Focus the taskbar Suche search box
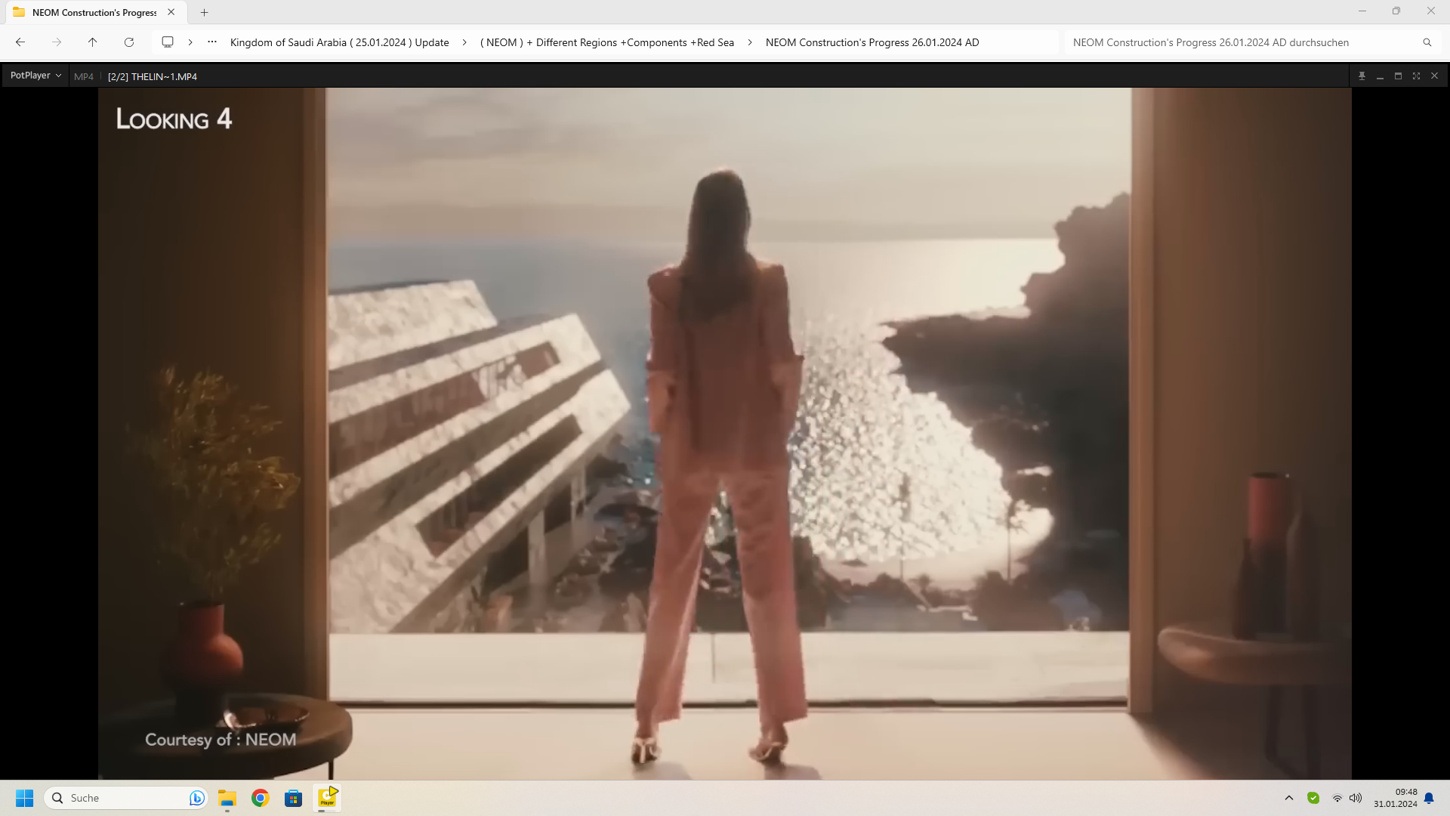Screen dimensions: 1450x816 tap(125, 798)
